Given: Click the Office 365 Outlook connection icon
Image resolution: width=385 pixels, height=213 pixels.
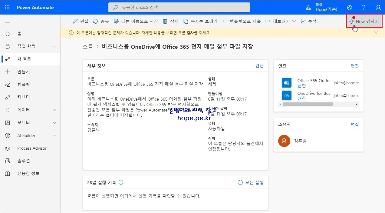Looking at the screenshot, I should point(287,83).
